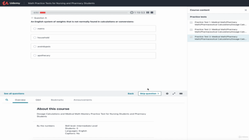Viewport: 249px width, 140px height.
Task: Toggle expanded view icon in quiz footer
Action: [x=181, y=93]
